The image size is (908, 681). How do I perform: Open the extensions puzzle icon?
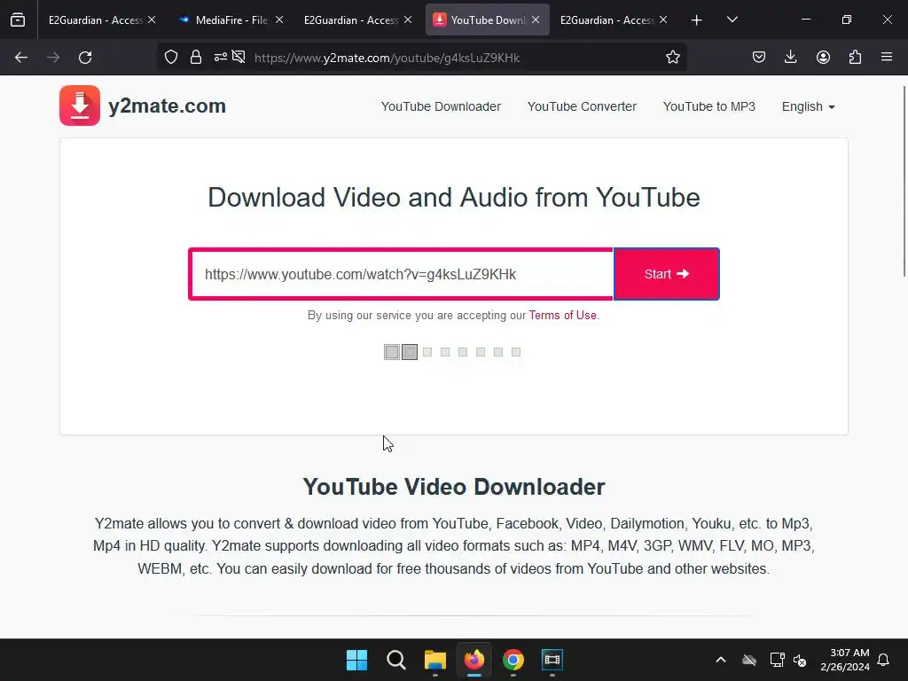coord(855,57)
